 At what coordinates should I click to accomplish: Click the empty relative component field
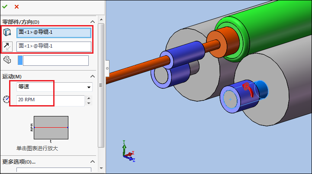[x=56, y=61]
